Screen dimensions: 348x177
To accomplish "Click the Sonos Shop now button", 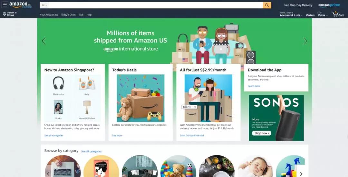I will click(x=261, y=133).
